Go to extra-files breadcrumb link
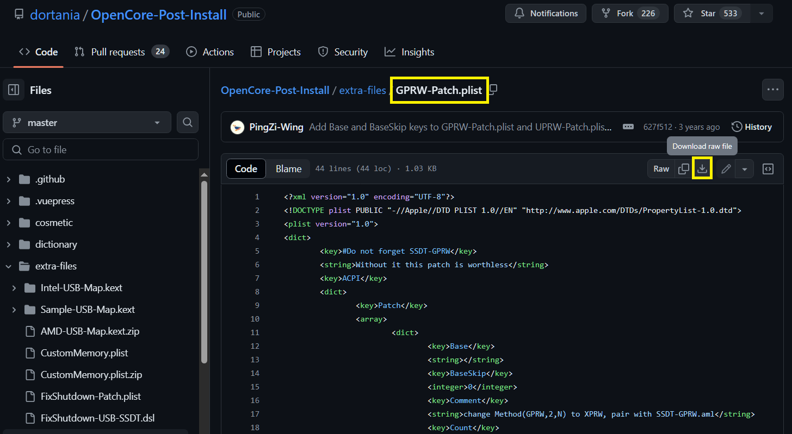Image resolution: width=792 pixels, height=434 pixels. pos(362,90)
